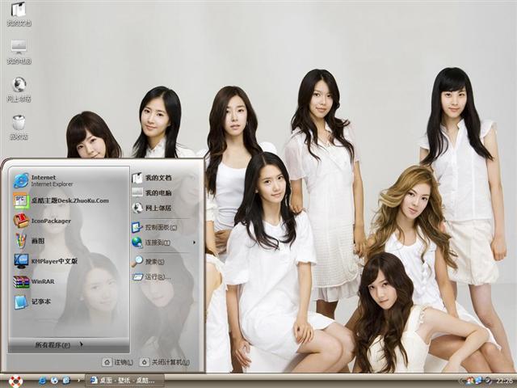Open 控制面板 (Control Panel) in Start menu
Viewport: 517px width, 388px height.
[x=158, y=227]
